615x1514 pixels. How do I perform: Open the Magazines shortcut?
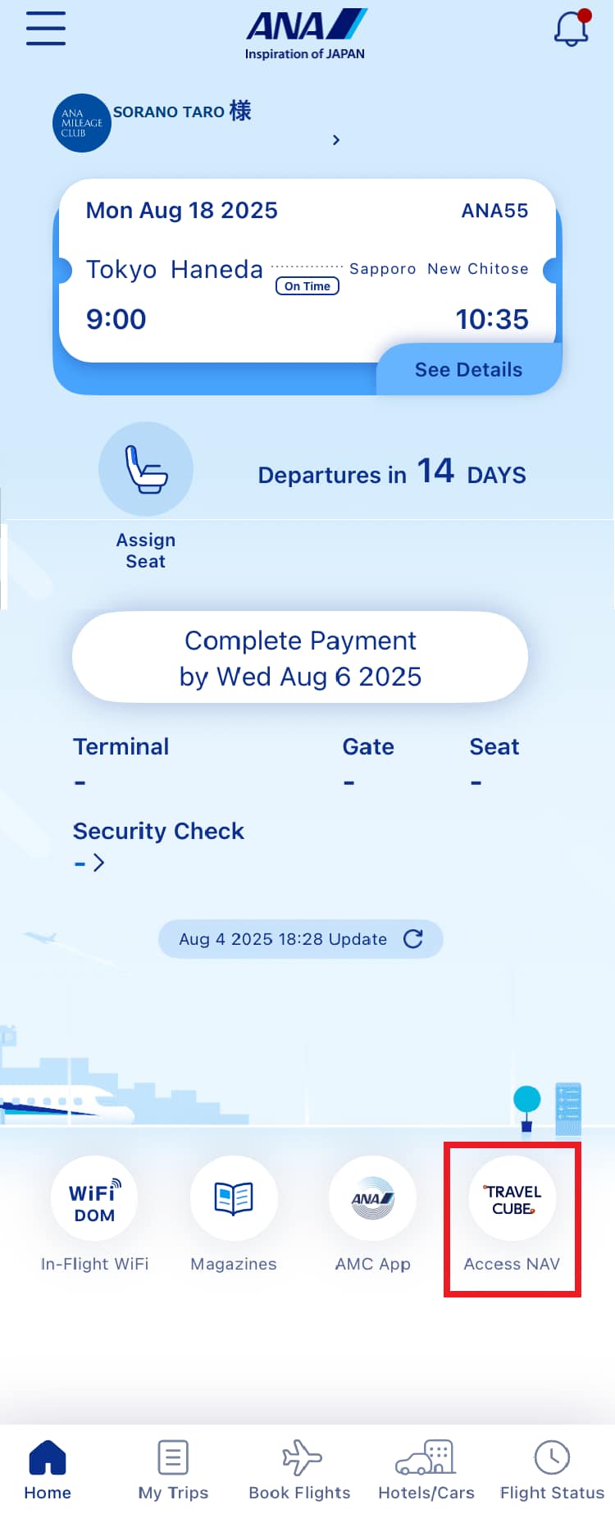[234, 1199]
